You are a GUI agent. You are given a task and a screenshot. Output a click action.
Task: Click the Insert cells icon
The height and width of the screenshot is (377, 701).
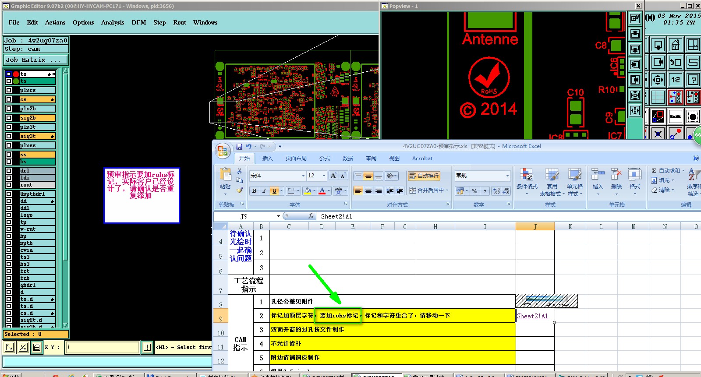coord(598,175)
